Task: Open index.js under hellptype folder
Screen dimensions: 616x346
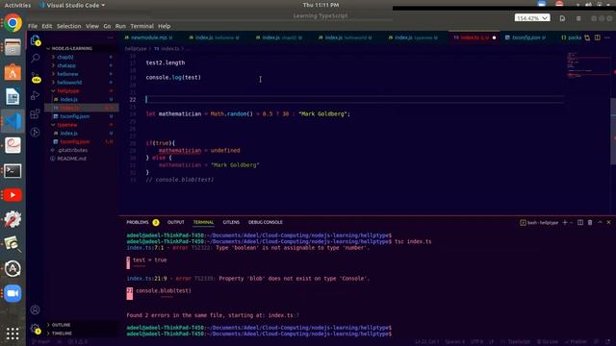Action: click(68, 100)
